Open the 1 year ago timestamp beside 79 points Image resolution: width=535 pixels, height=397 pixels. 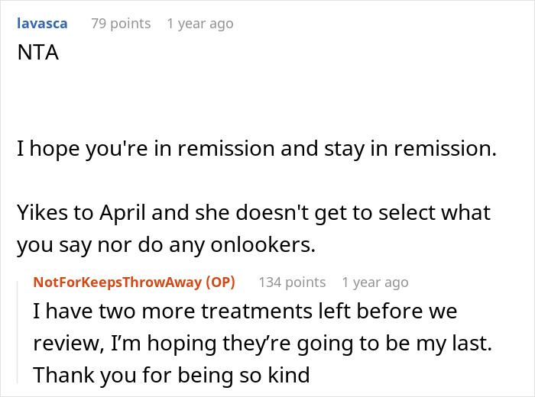coord(200,24)
